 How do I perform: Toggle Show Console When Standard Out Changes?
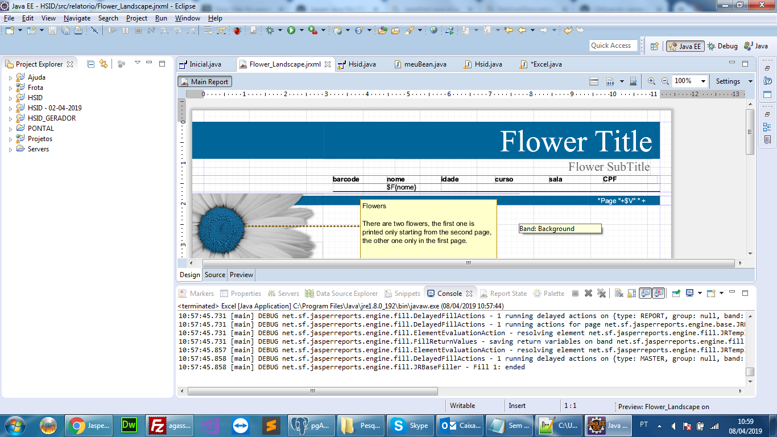[646, 293]
